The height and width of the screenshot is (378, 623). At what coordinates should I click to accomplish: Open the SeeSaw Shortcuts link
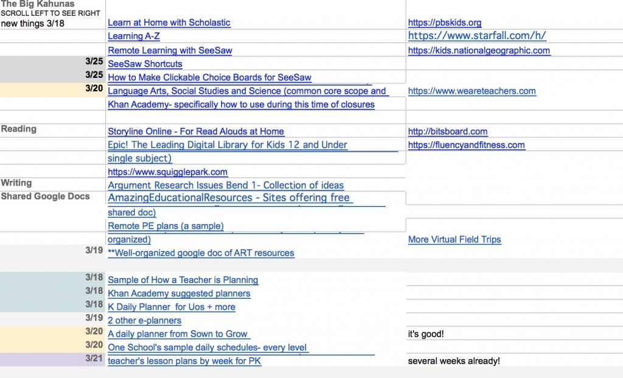[x=145, y=64]
